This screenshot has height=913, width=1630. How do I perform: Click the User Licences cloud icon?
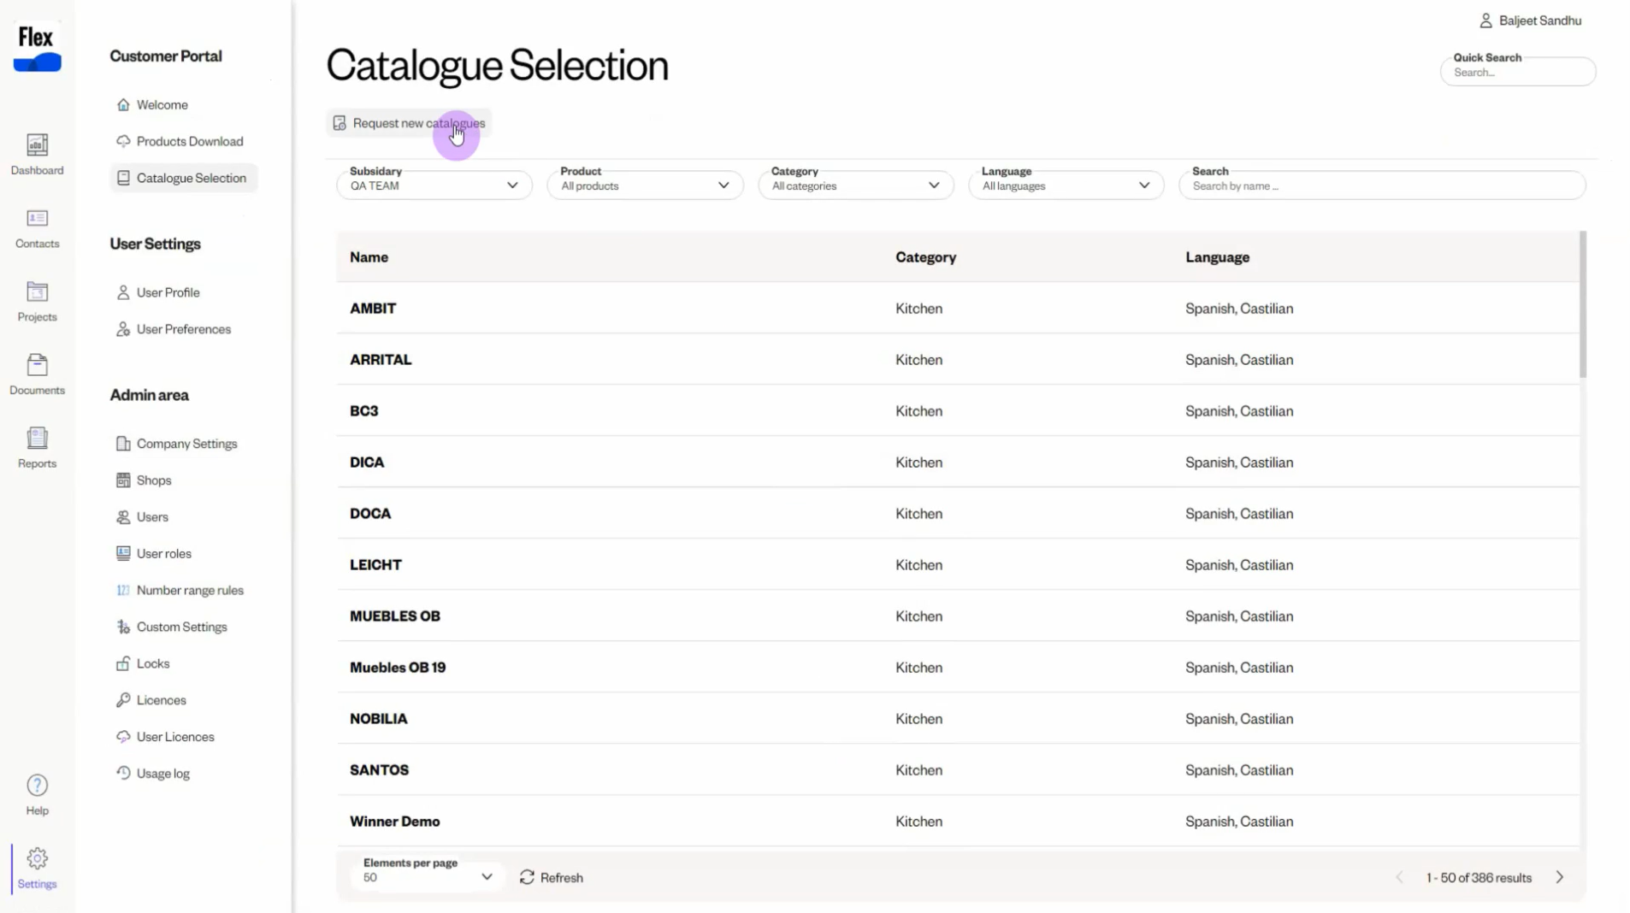click(123, 737)
